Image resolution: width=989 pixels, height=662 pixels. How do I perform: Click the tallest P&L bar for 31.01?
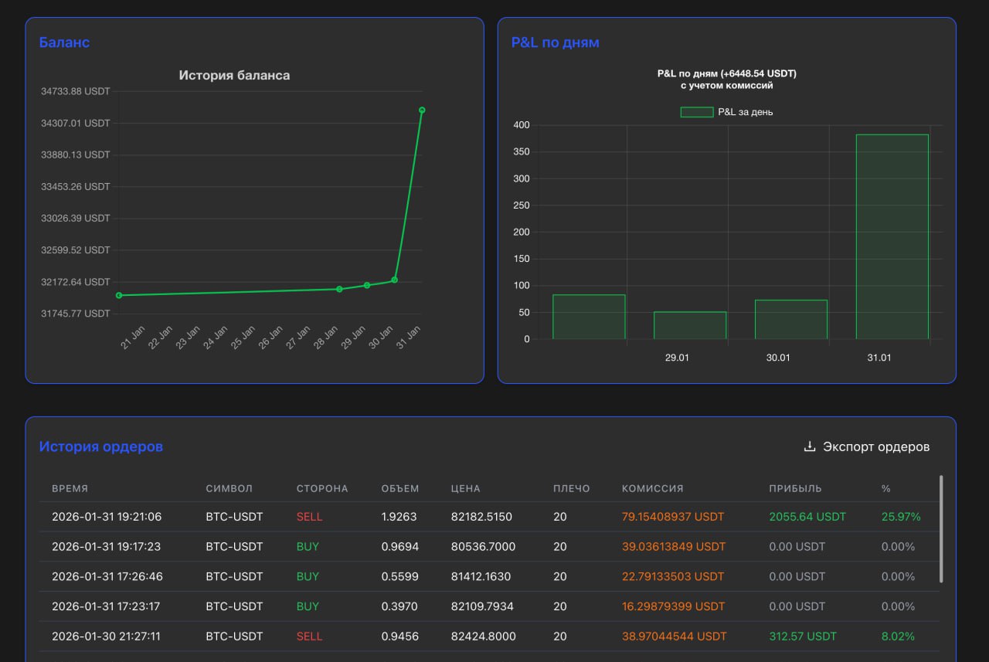(892, 236)
